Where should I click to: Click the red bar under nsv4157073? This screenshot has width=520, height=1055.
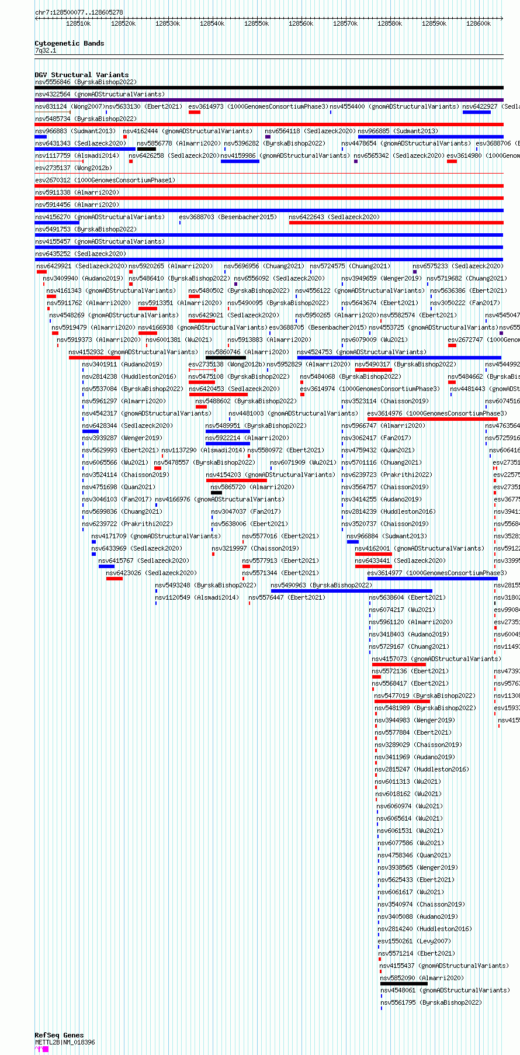(x=399, y=665)
